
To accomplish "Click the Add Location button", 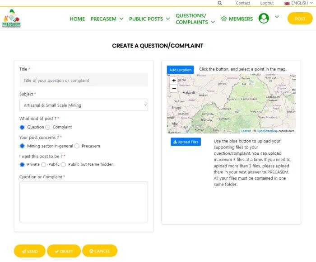I will pyautogui.click(x=180, y=70).
